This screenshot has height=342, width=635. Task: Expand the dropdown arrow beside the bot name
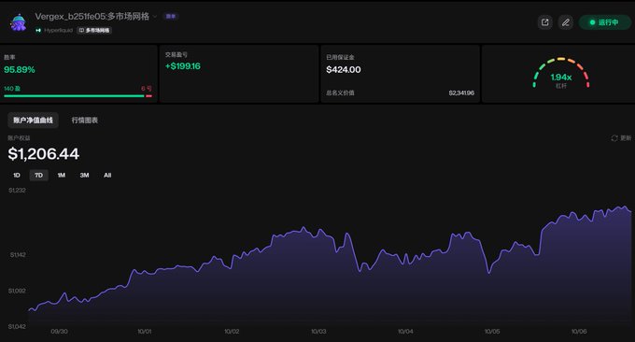(x=155, y=17)
